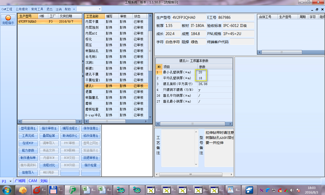Open the seashell app in the taskbar
This screenshot has height=195, width=325.
pos(23,190)
